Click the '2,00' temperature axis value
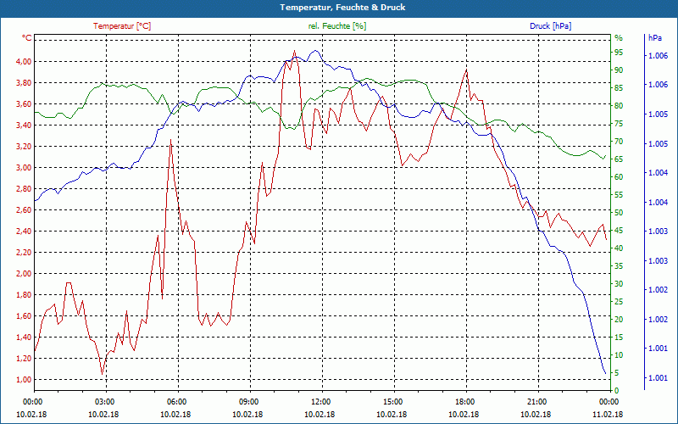The width and height of the screenshot is (678, 424). 25,273
